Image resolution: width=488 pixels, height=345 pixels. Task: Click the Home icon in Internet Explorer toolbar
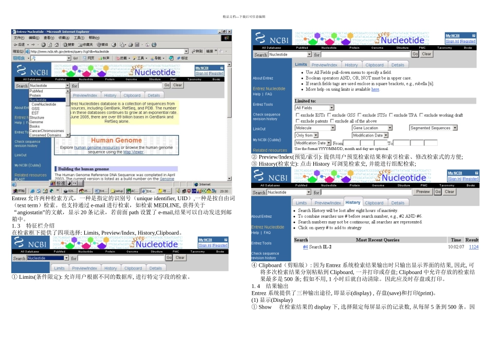[x=57, y=45]
